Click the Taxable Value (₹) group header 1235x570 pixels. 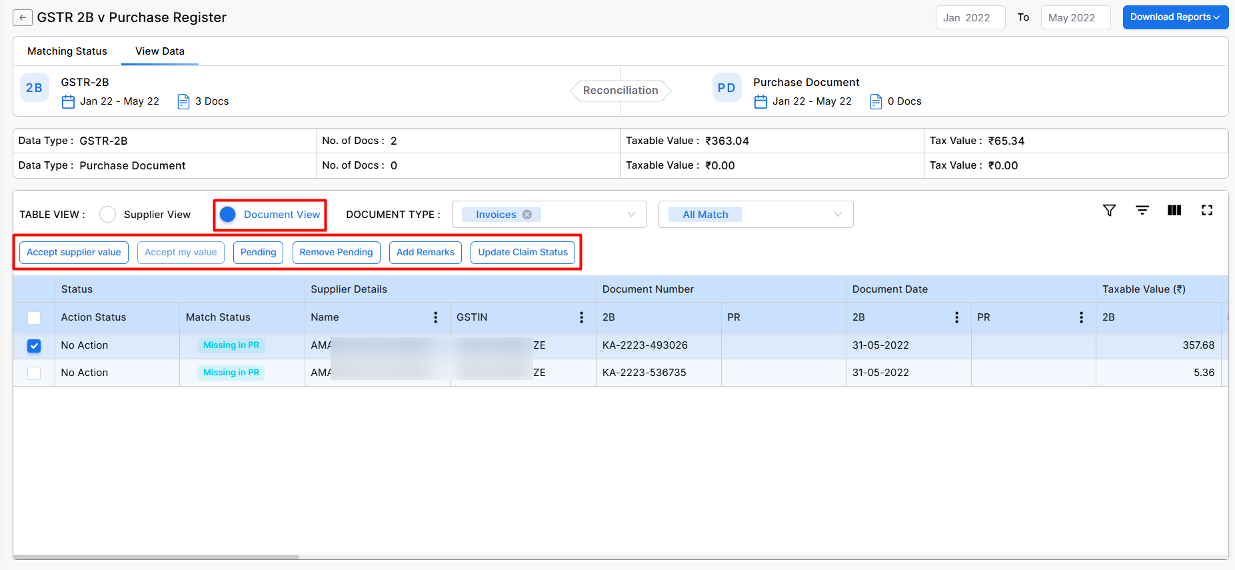click(x=1144, y=289)
